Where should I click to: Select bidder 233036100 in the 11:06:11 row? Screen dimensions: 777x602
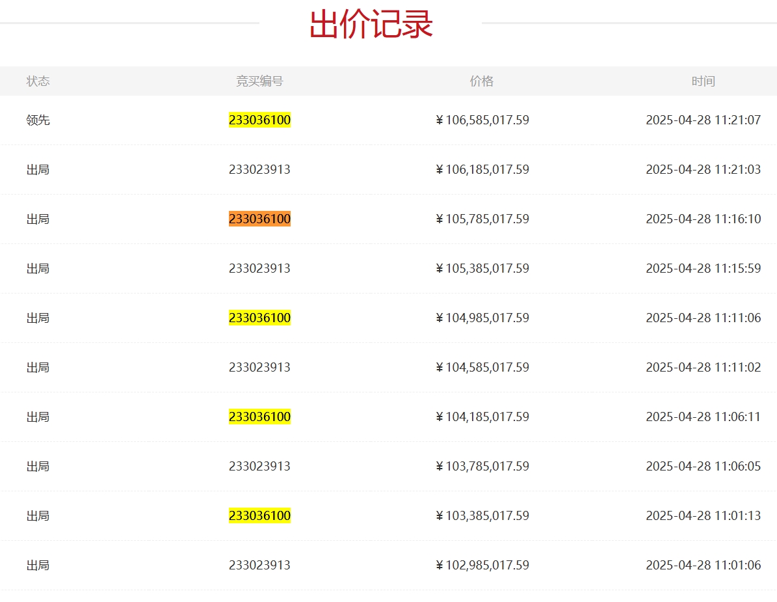coord(259,417)
